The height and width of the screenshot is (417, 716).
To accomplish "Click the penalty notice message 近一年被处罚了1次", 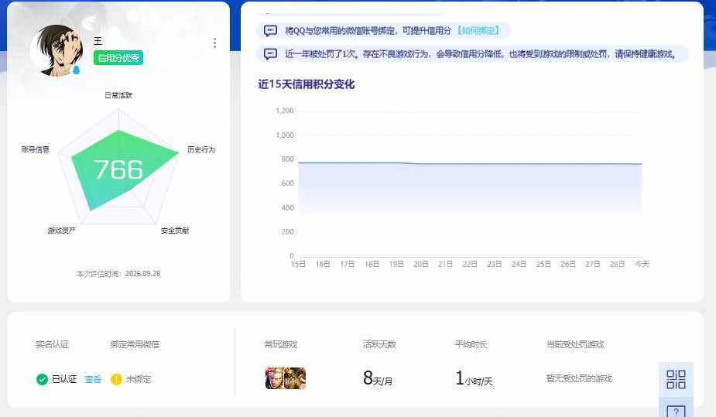I will pyautogui.click(x=481, y=54).
